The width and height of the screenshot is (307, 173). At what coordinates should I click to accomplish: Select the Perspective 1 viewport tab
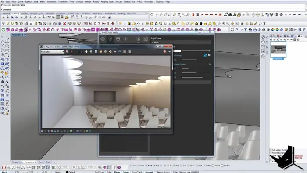(30, 162)
